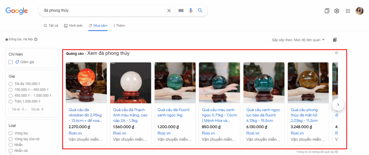
Task: Click the blue magnifier search button
Action: click(200, 11)
